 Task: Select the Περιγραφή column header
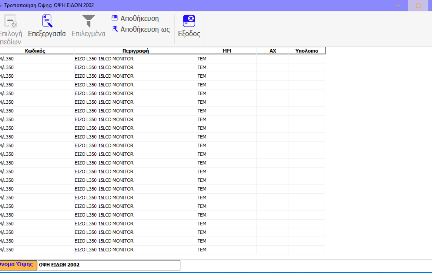136,51
